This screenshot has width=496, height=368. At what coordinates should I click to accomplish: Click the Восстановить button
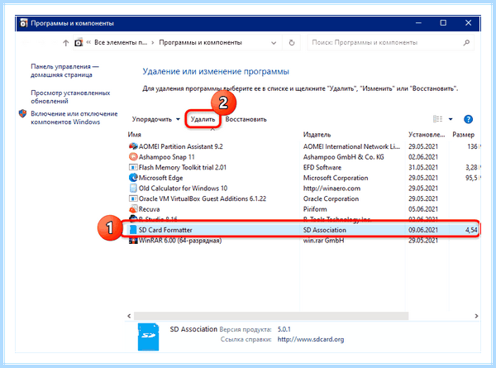coord(246,119)
